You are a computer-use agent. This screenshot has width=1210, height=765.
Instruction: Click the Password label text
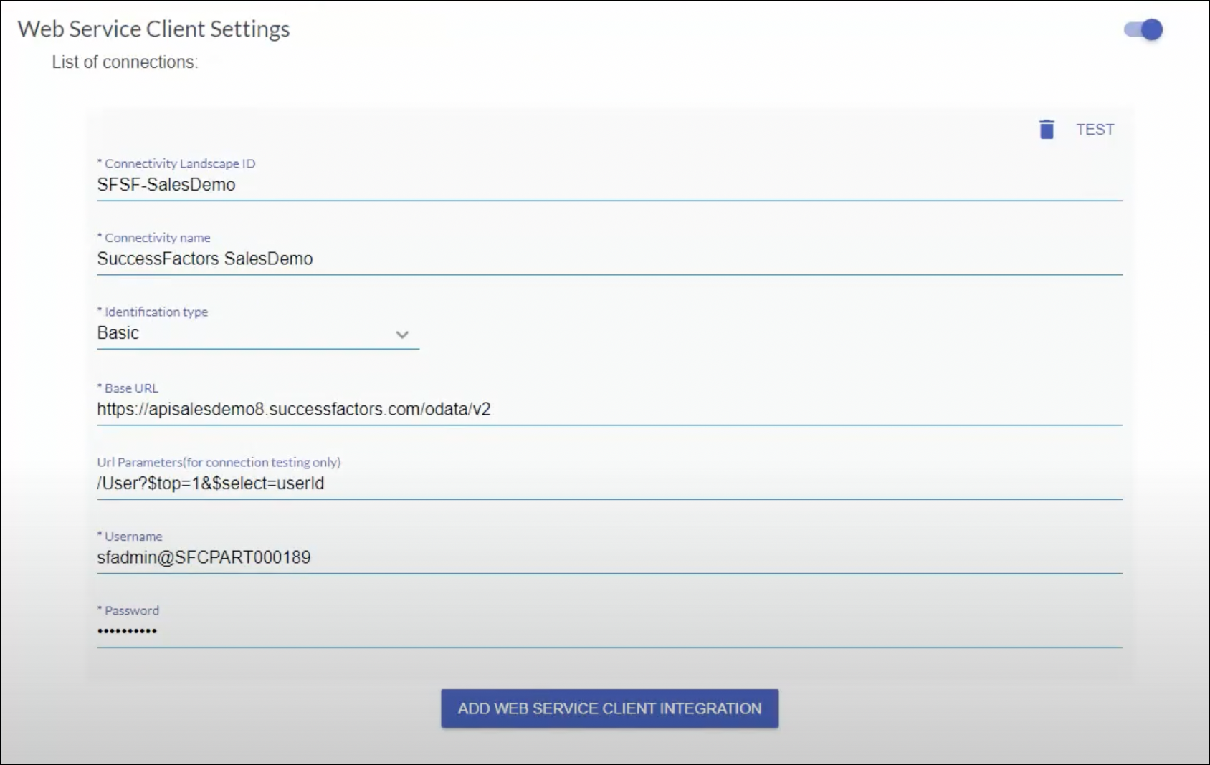pyautogui.click(x=132, y=610)
